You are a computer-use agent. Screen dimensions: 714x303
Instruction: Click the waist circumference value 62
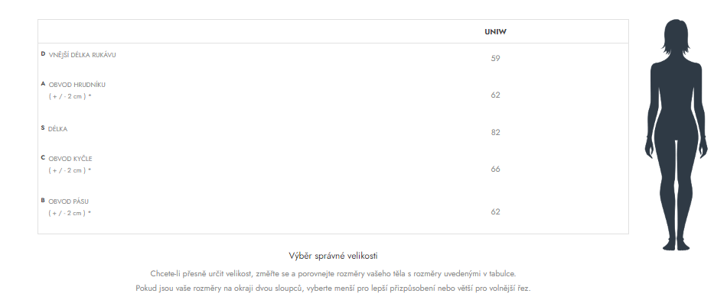pos(495,211)
